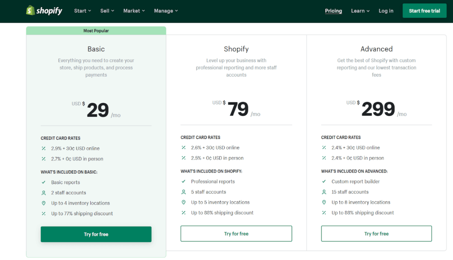Click the Basic reports text
453x260 pixels.
point(65,182)
